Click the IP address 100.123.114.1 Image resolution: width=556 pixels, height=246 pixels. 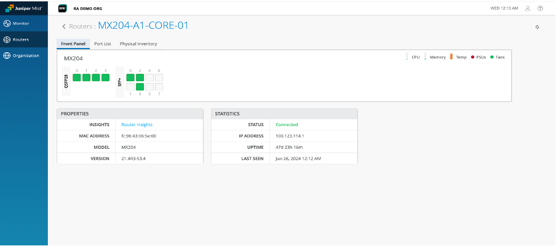pyautogui.click(x=290, y=136)
